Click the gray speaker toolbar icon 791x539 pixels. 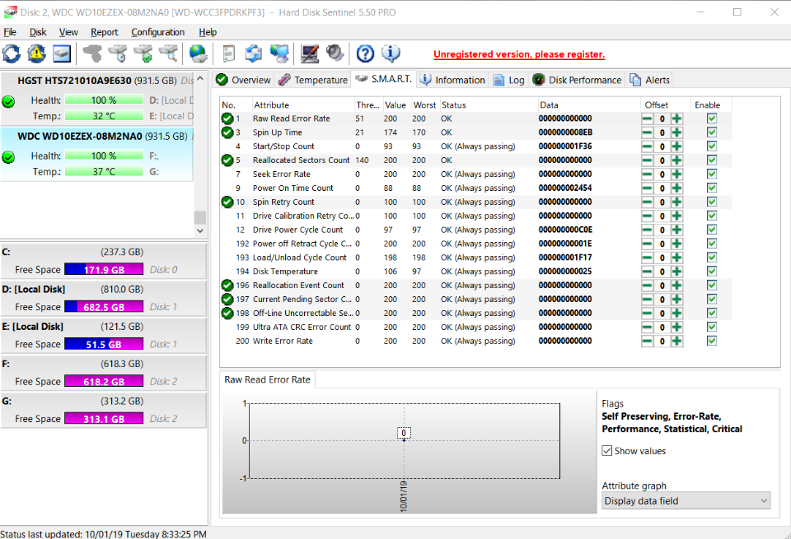(335, 54)
